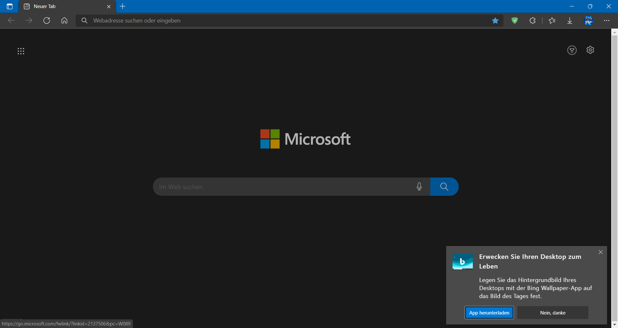
Task: Select the Neuer Tab tab
Action: click(68, 6)
